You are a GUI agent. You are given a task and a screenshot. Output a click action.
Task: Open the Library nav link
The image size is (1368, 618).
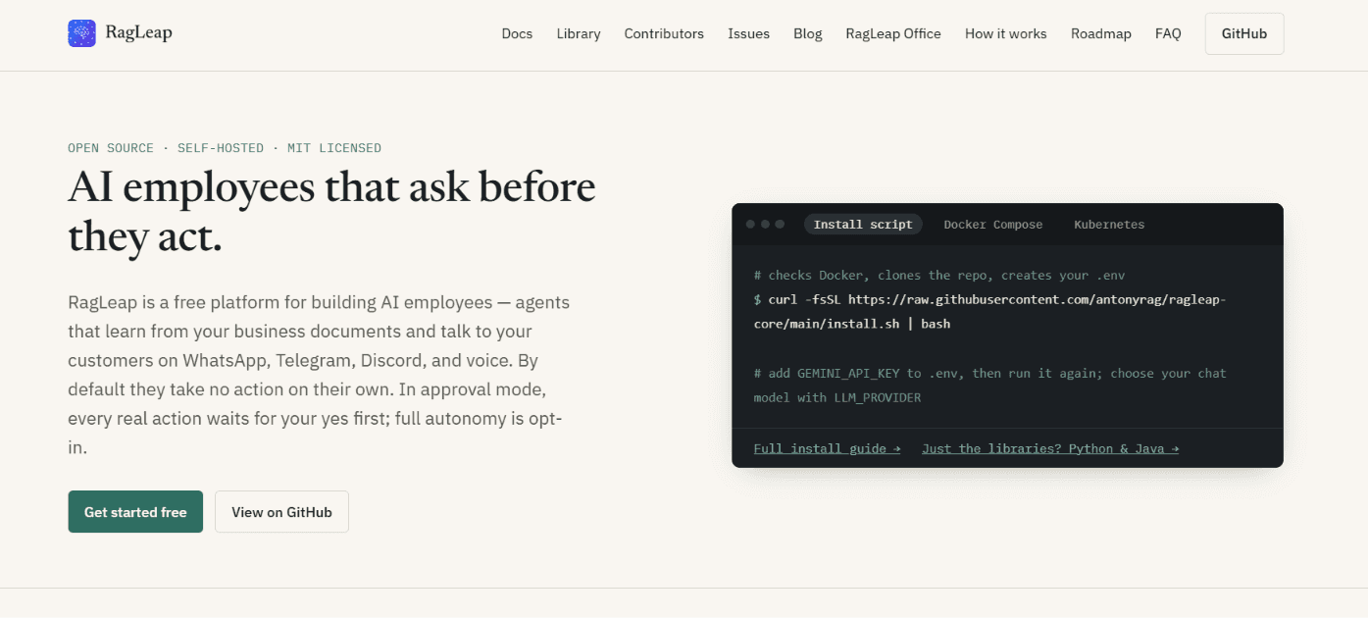pyautogui.click(x=579, y=33)
